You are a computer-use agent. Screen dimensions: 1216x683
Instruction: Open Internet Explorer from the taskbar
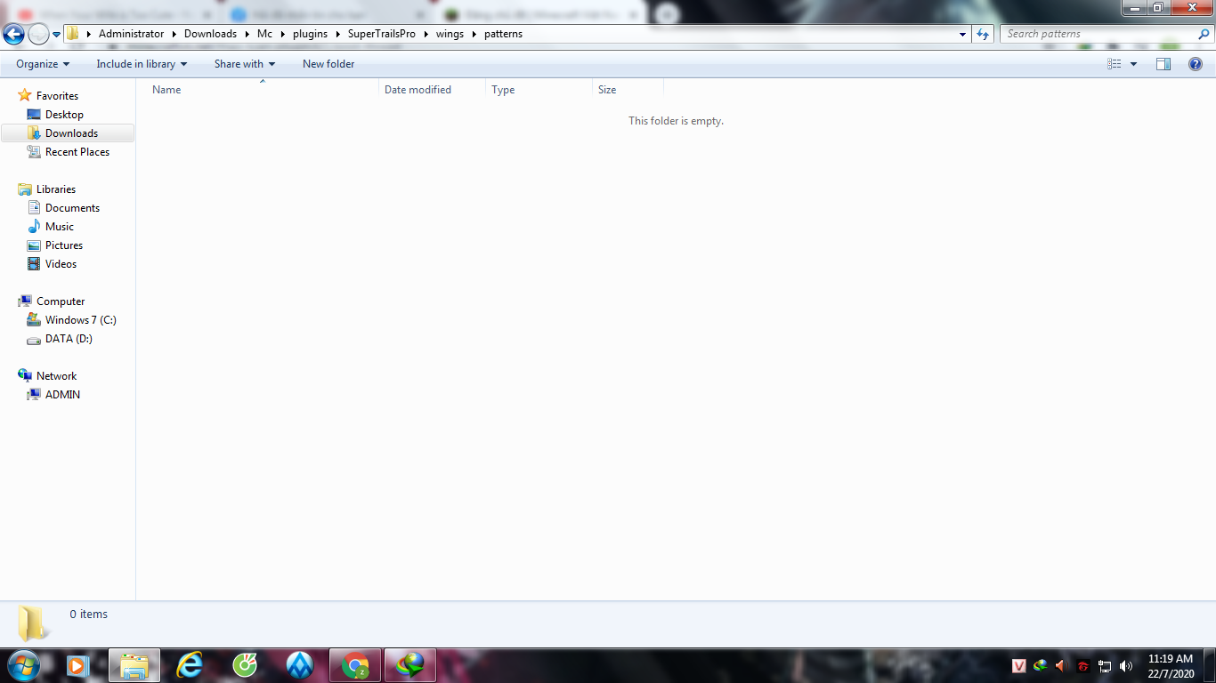[x=190, y=665]
